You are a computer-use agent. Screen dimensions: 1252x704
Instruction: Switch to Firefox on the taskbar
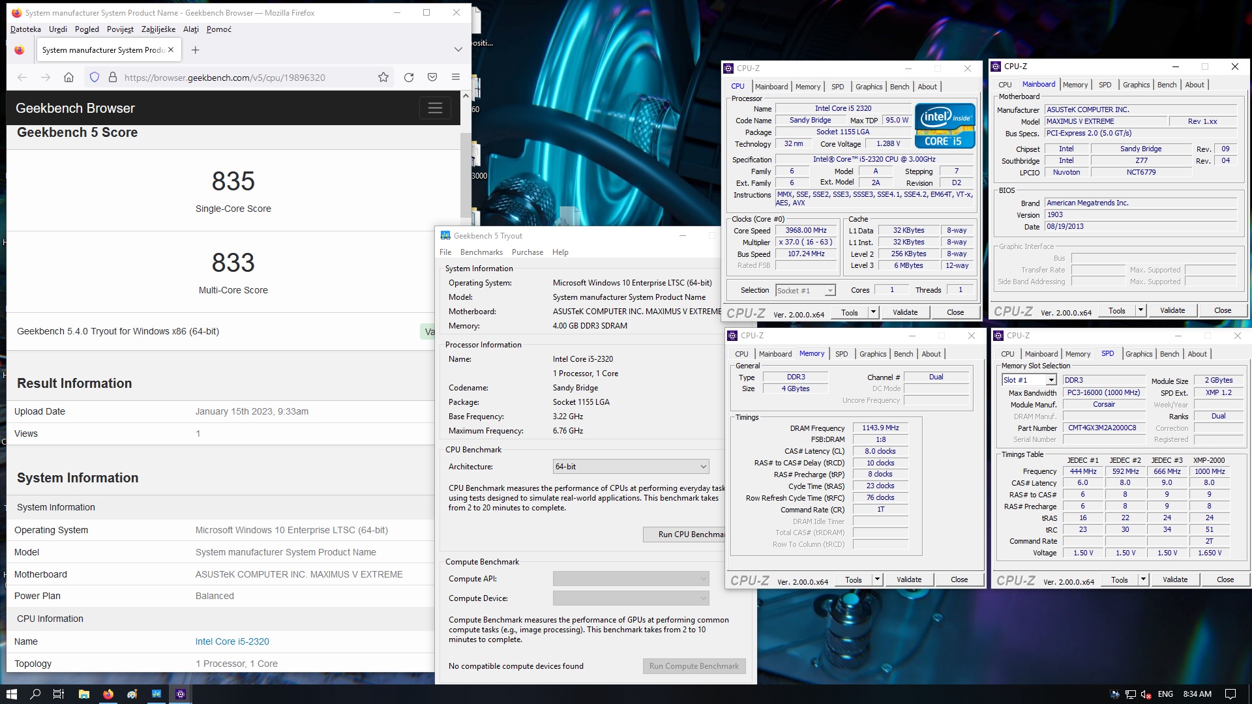[108, 694]
